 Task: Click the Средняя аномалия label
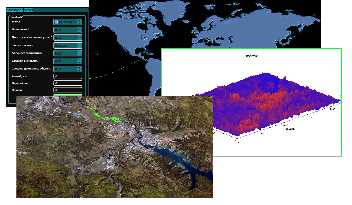pyautogui.click(x=26, y=61)
